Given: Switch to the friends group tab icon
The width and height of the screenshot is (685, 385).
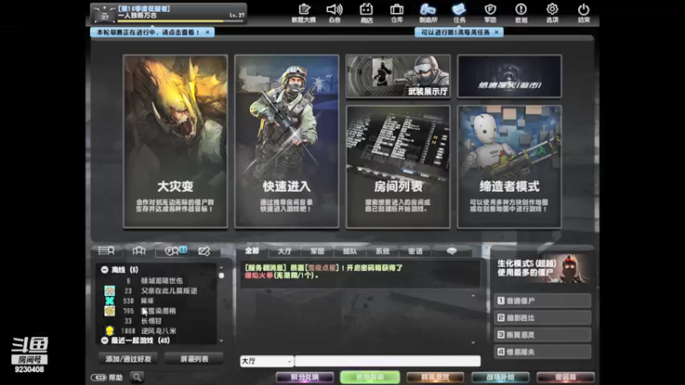Looking at the screenshot, I should [139, 251].
